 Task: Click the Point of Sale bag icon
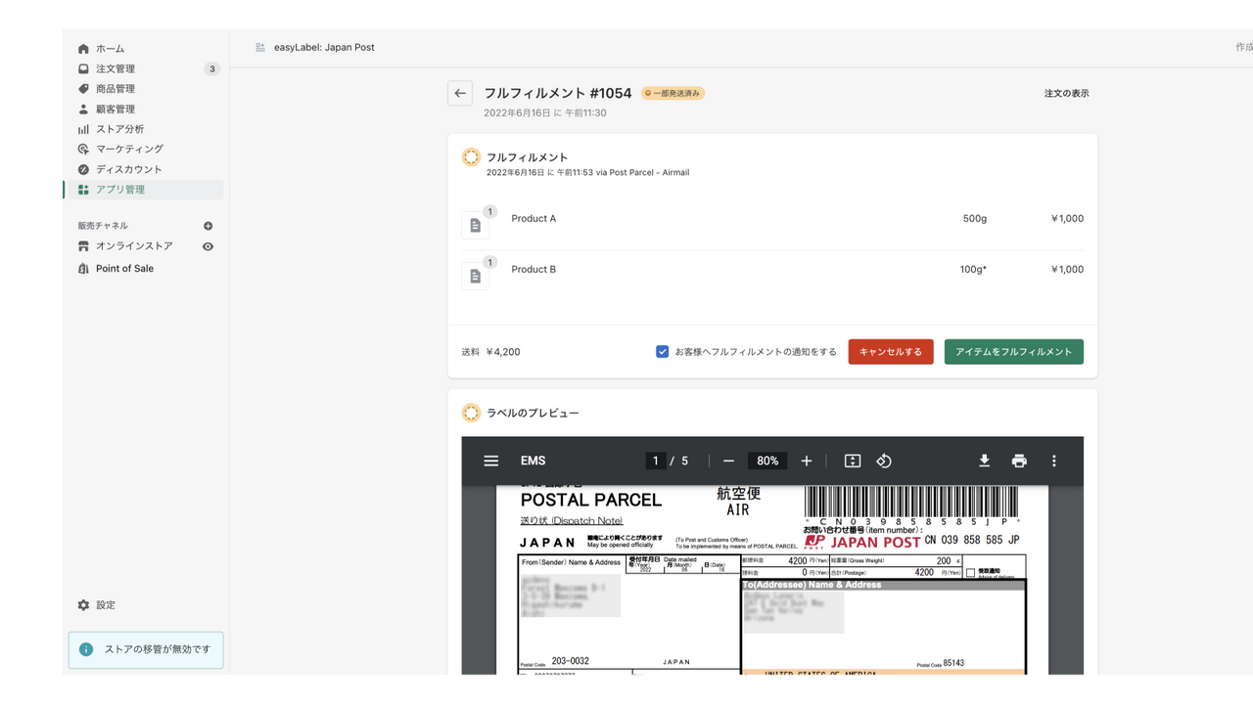click(83, 268)
